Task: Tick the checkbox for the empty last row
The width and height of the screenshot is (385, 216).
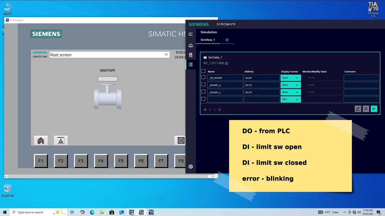Action: pyautogui.click(x=203, y=99)
